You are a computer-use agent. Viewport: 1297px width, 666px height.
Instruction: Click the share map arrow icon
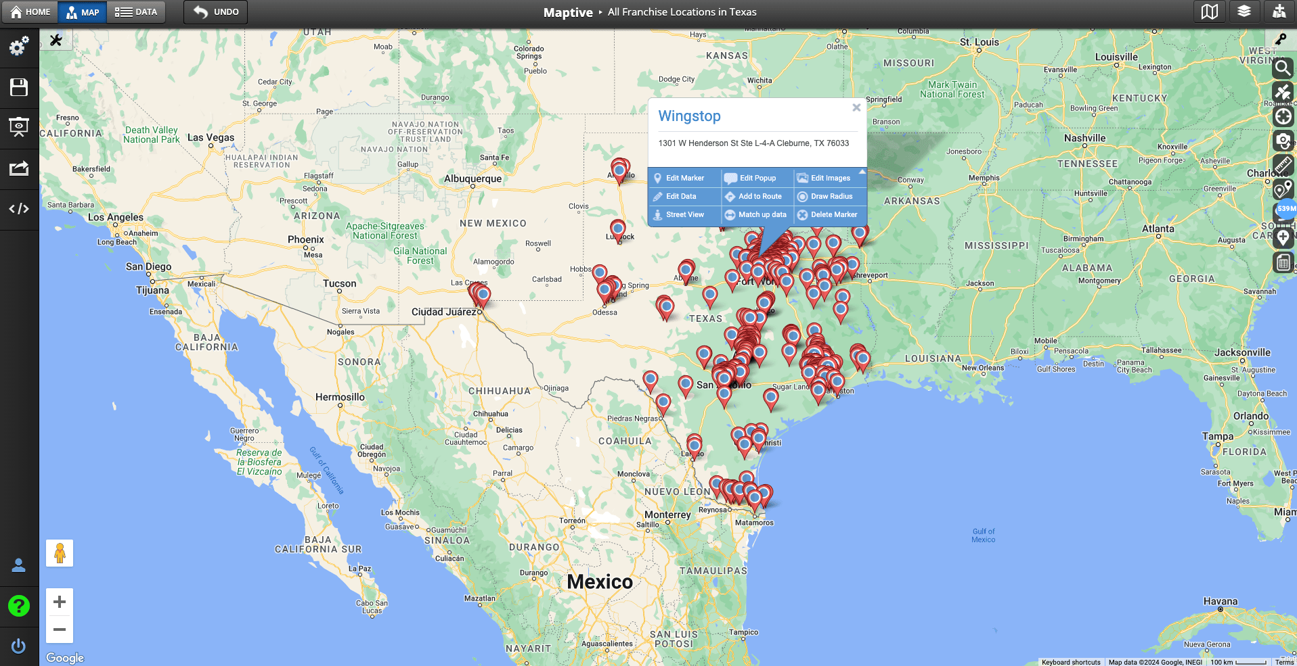19,168
